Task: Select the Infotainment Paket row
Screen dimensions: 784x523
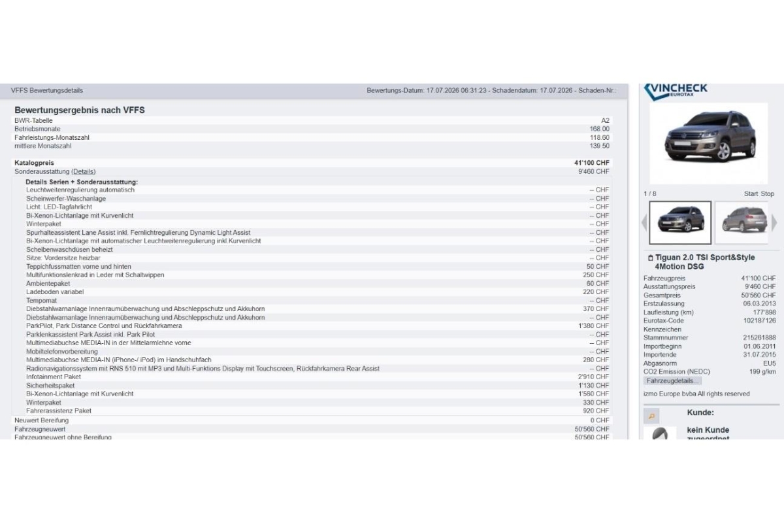Action: pyautogui.click(x=318, y=377)
